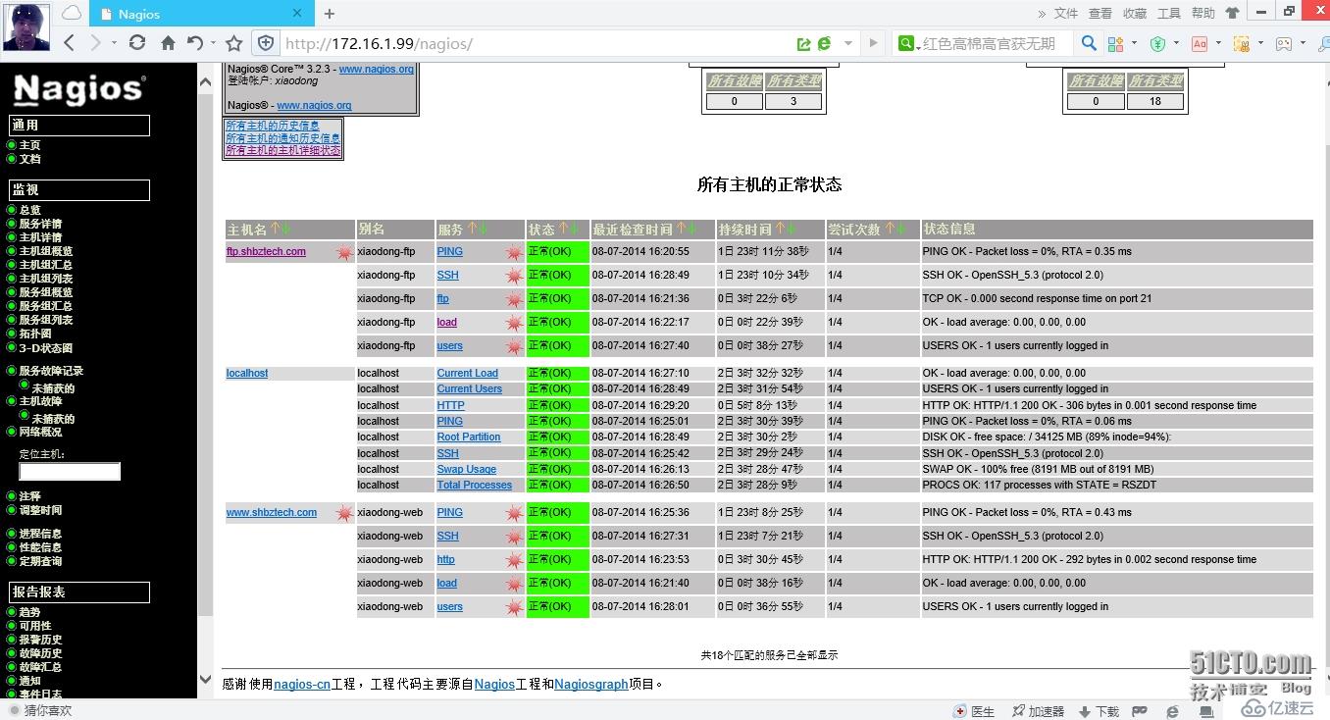Expand hidden menus with the chevron

1043,14
